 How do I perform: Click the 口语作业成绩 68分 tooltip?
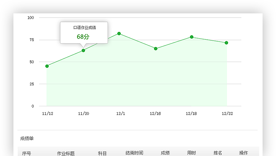coord(84,33)
